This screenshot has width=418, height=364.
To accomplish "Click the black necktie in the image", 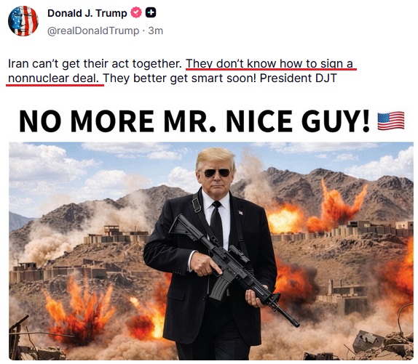I will pos(216,222).
